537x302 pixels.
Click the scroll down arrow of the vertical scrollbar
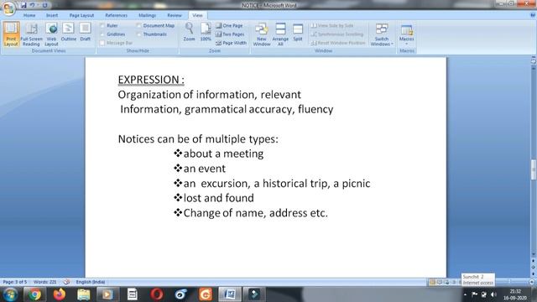pyautogui.click(x=534, y=254)
